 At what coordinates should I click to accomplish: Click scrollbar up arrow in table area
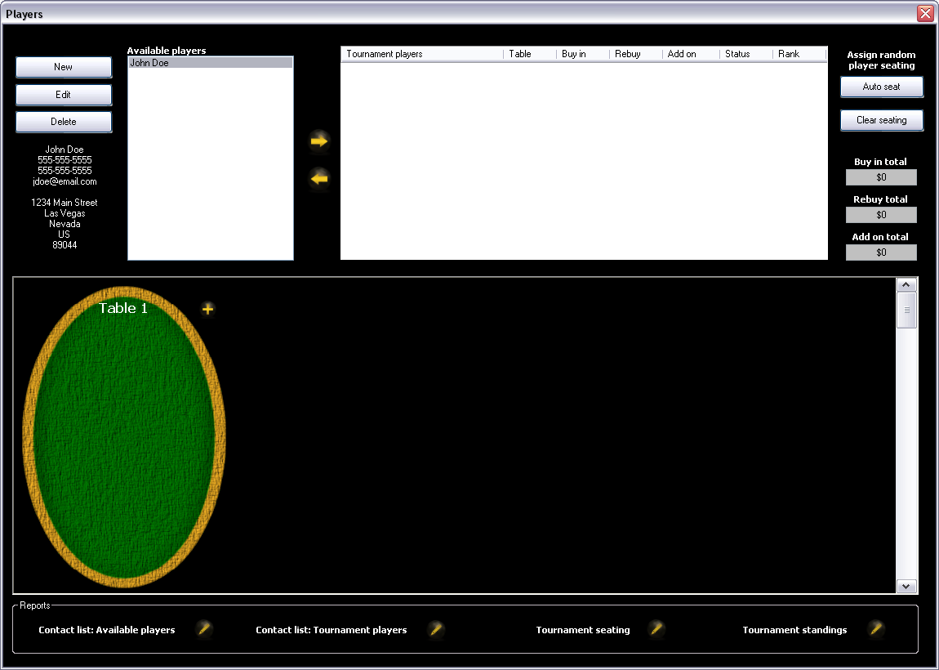click(x=906, y=285)
